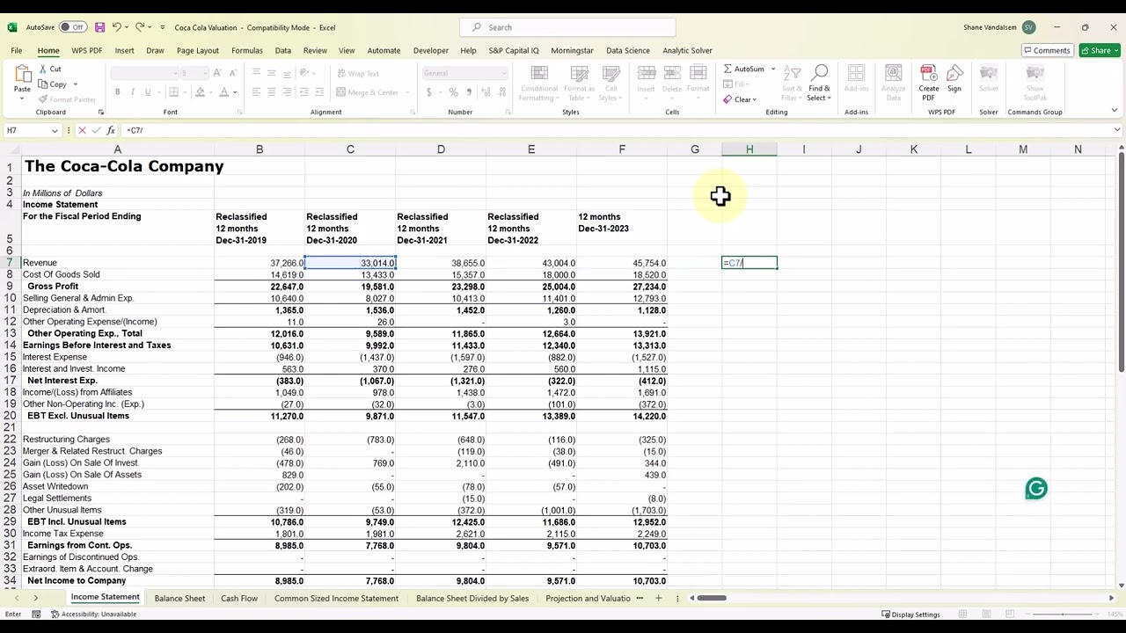The image size is (1126, 633).
Task: Click the New Sheet plus icon
Action: (658, 598)
